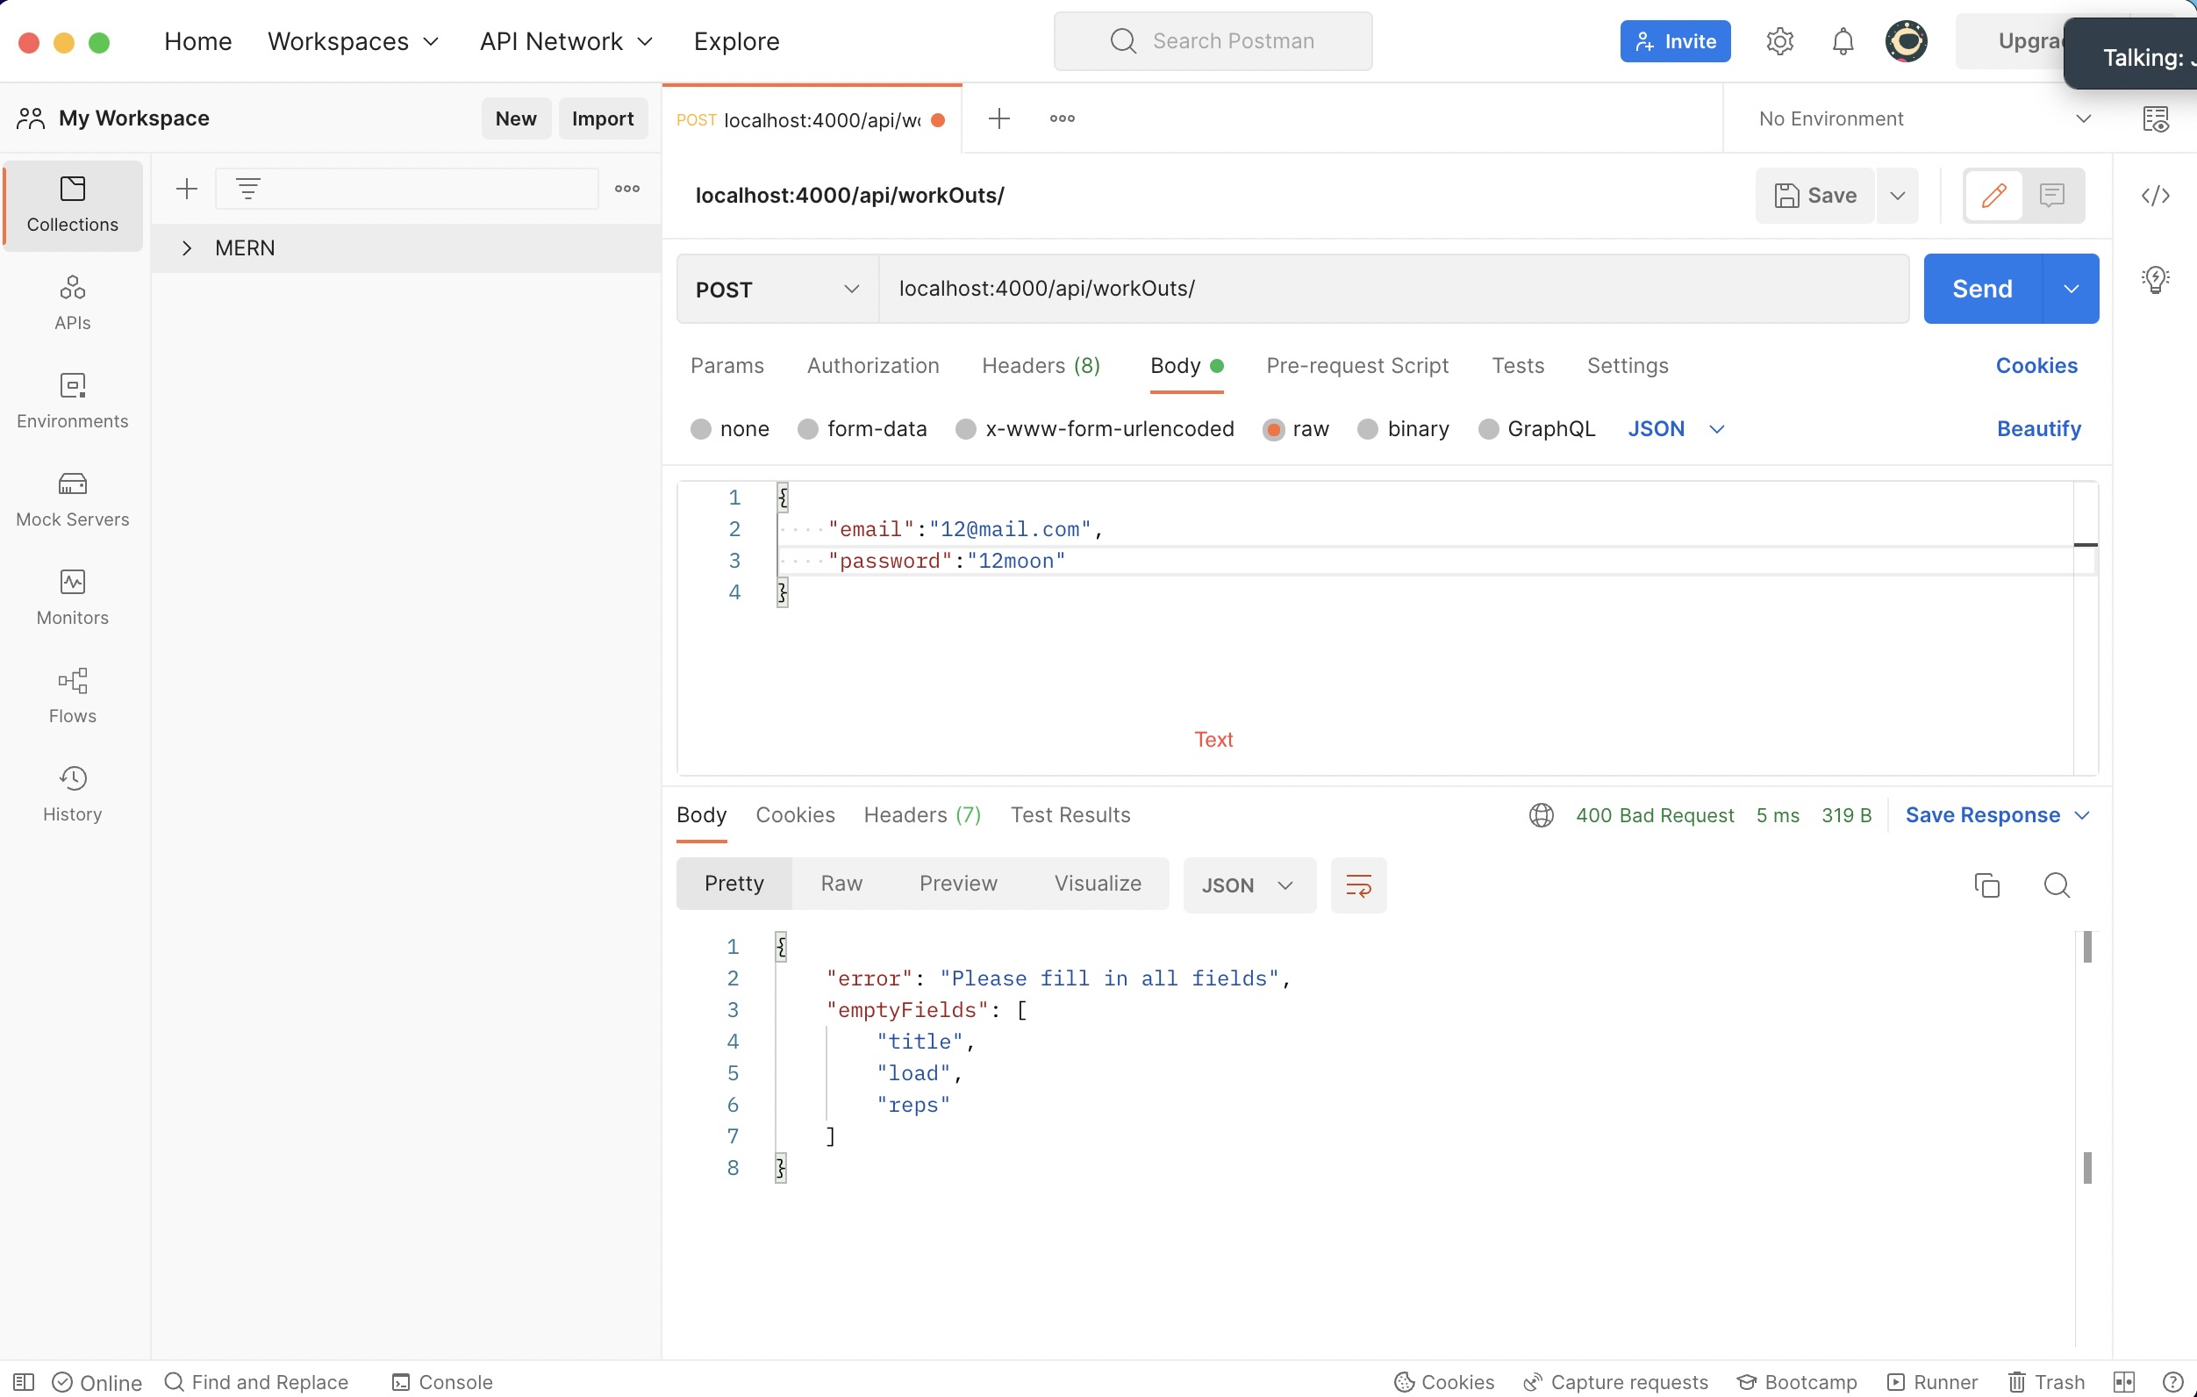Viewport: 2197px width, 1397px height.
Task: Switch to the Params tab
Action: (x=727, y=366)
